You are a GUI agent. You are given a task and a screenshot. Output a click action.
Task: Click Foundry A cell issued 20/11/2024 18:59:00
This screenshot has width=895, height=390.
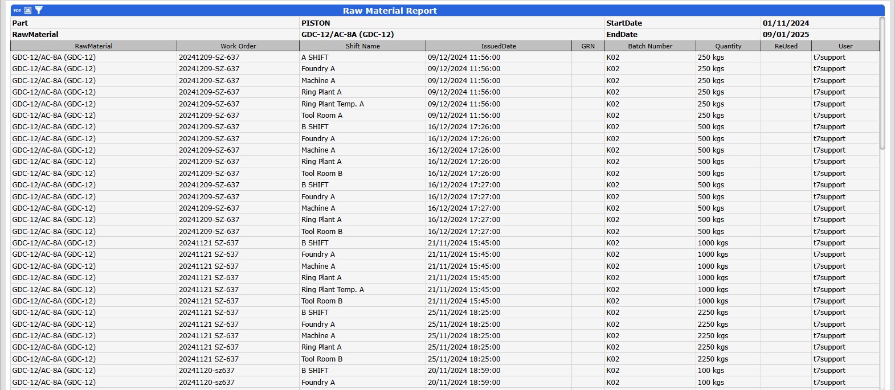point(362,383)
